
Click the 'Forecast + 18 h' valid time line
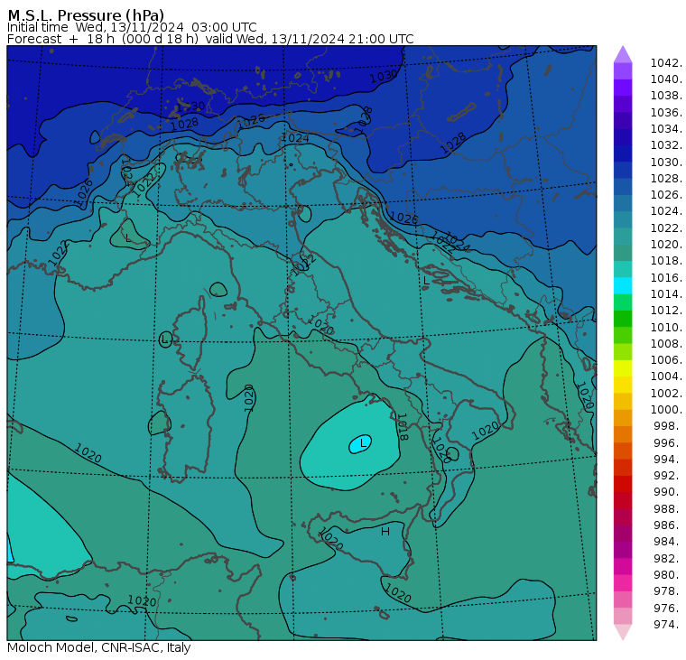[210, 39]
